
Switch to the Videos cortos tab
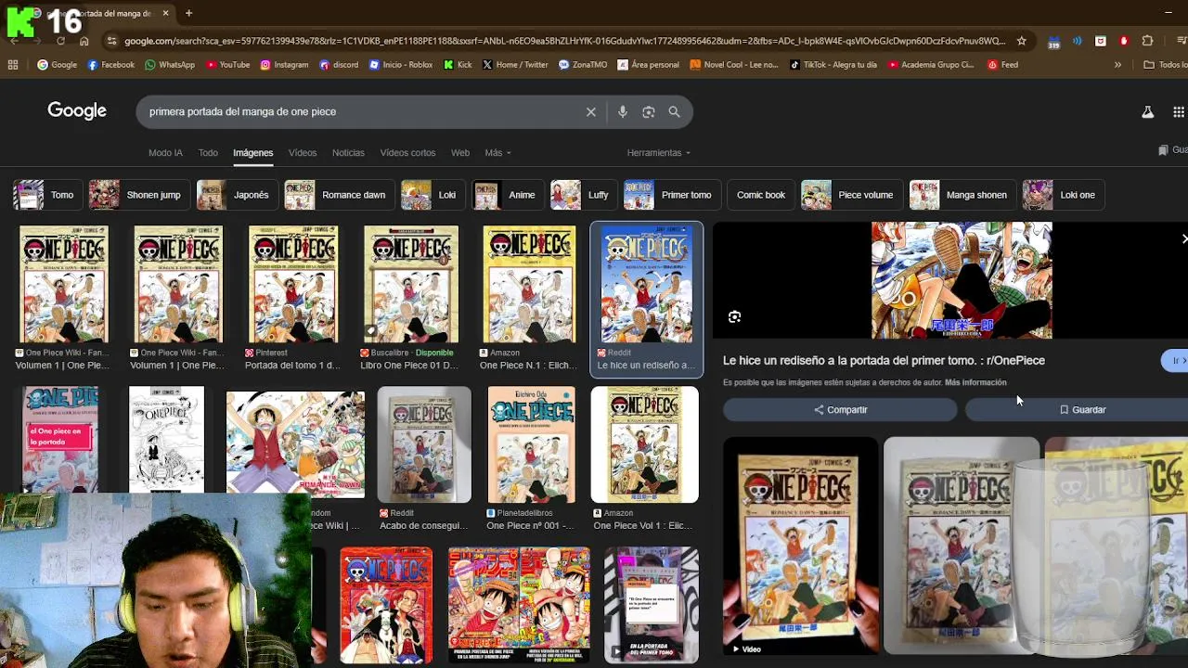(x=407, y=153)
